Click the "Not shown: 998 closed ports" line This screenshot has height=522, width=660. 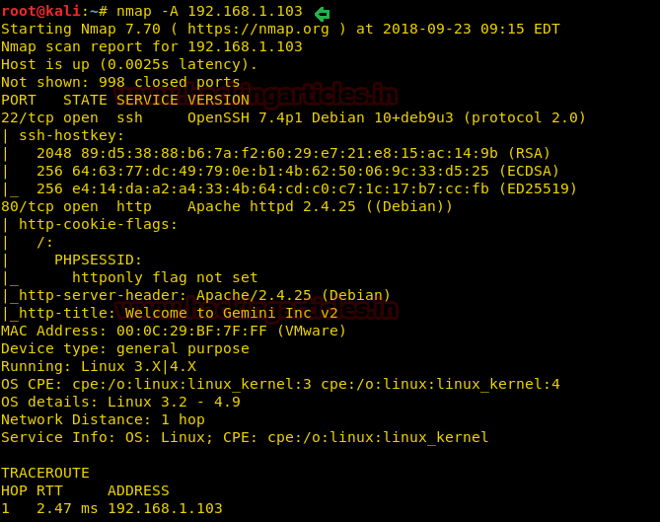point(120,82)
